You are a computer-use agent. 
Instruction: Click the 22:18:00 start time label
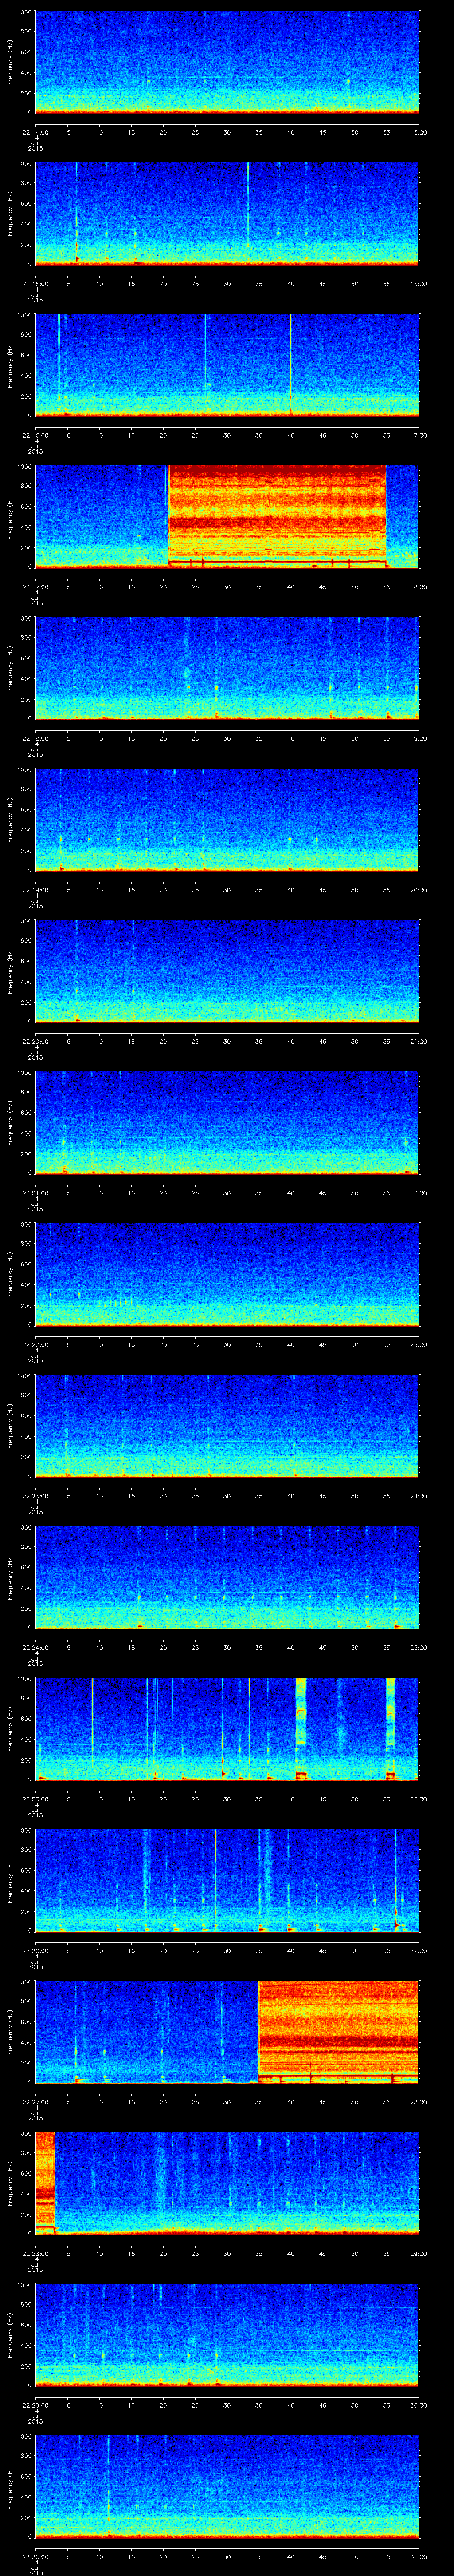(x=35, y=738)
